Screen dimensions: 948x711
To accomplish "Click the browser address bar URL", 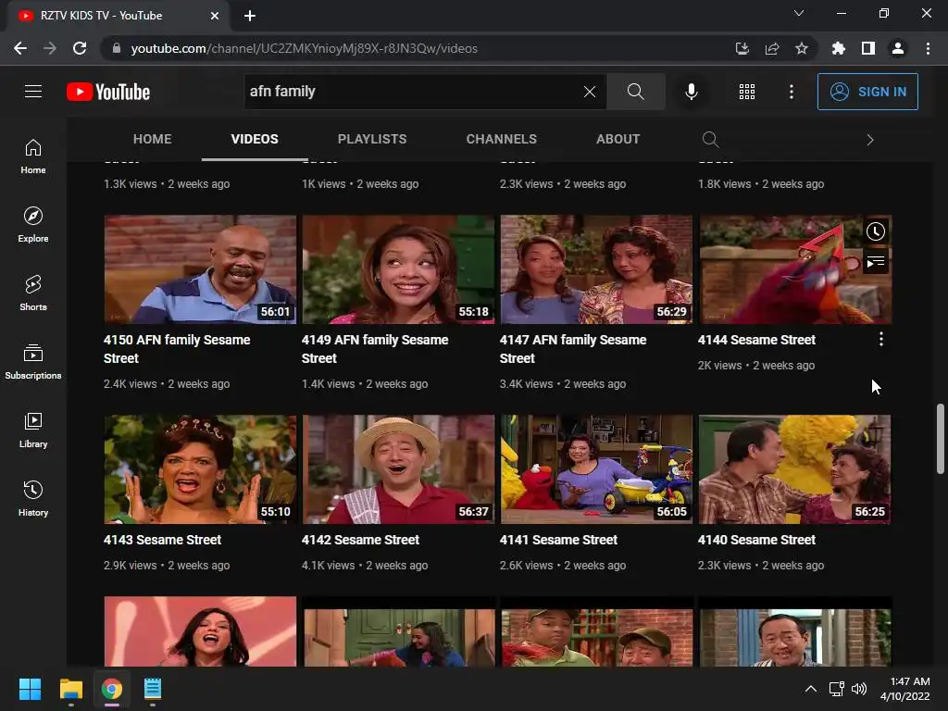I will pyautogui.click(x=304, y=48).
